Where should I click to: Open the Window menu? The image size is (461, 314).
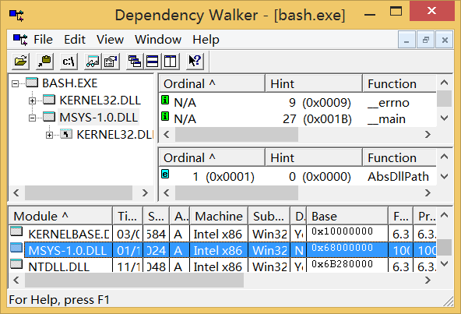[x=158, y=40]
